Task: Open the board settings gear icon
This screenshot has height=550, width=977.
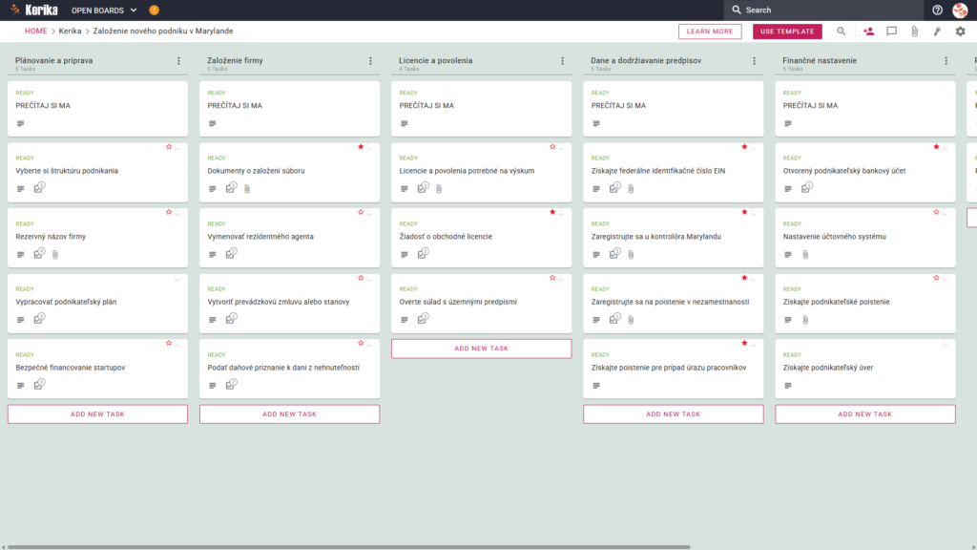Action: click(960, 32)
